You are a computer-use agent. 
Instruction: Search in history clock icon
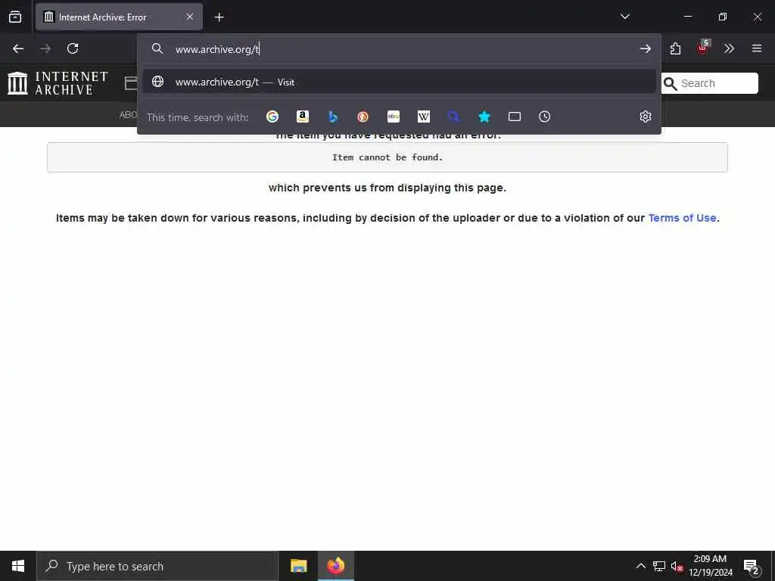click(x=545, y=117)
